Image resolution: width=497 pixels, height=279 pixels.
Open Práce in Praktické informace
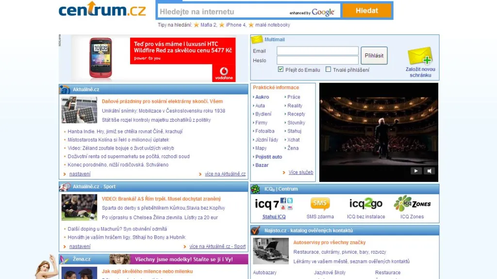pyautogui.click(x=294, y=97)
